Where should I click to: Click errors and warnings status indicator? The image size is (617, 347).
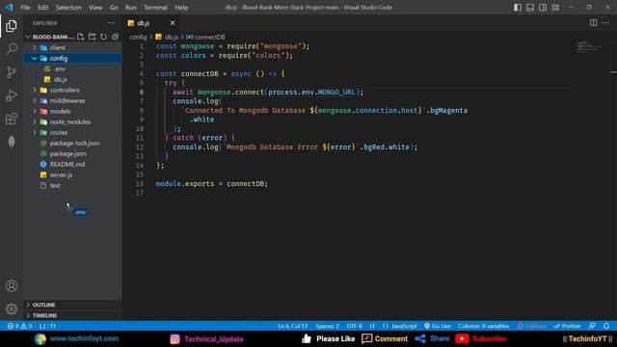[19, 326]
